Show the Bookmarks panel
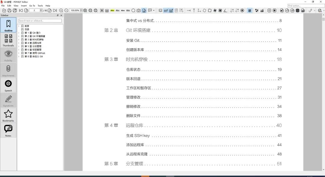Screen dimensions: 325x177 (8, 115)
